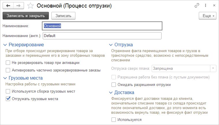Toggle Используется сборка грузовых мест
Screen dimensions: 219x125
(x=8, y=91)
